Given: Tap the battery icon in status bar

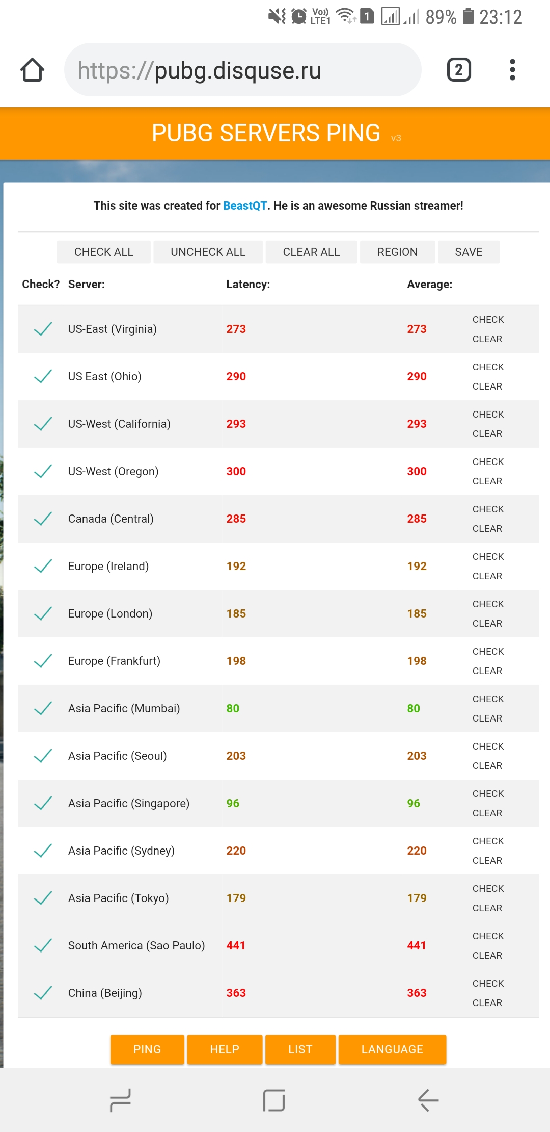Looking at the screenshot, I should pos(468,16).
